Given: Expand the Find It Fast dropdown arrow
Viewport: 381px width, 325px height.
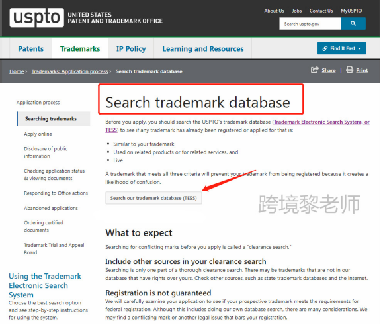Looking at the screenshot, I should (x=360, y=48).
